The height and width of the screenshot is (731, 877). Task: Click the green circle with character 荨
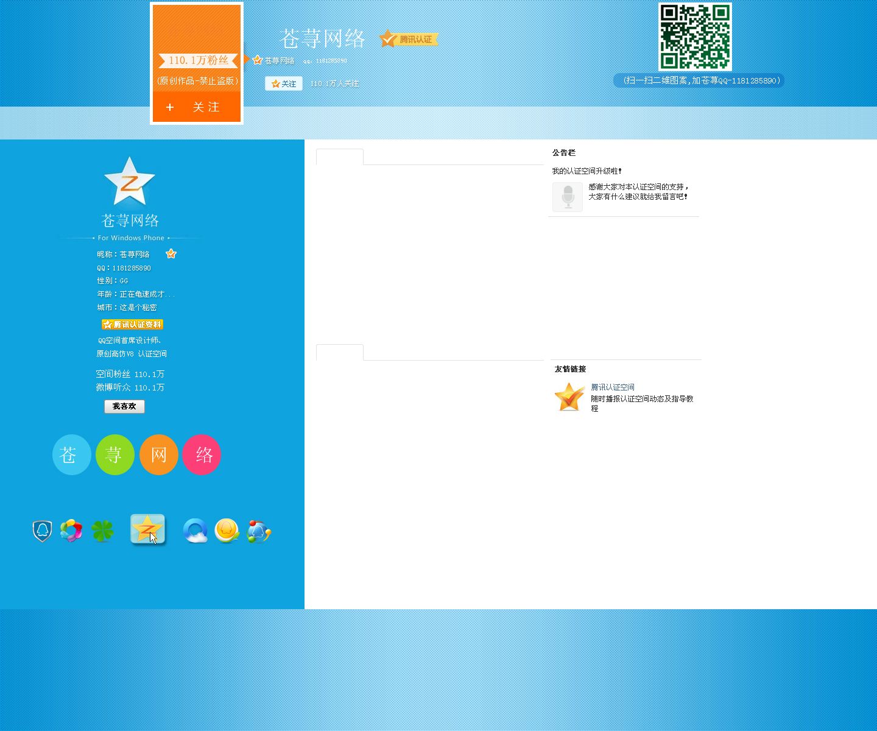(115, 454)
